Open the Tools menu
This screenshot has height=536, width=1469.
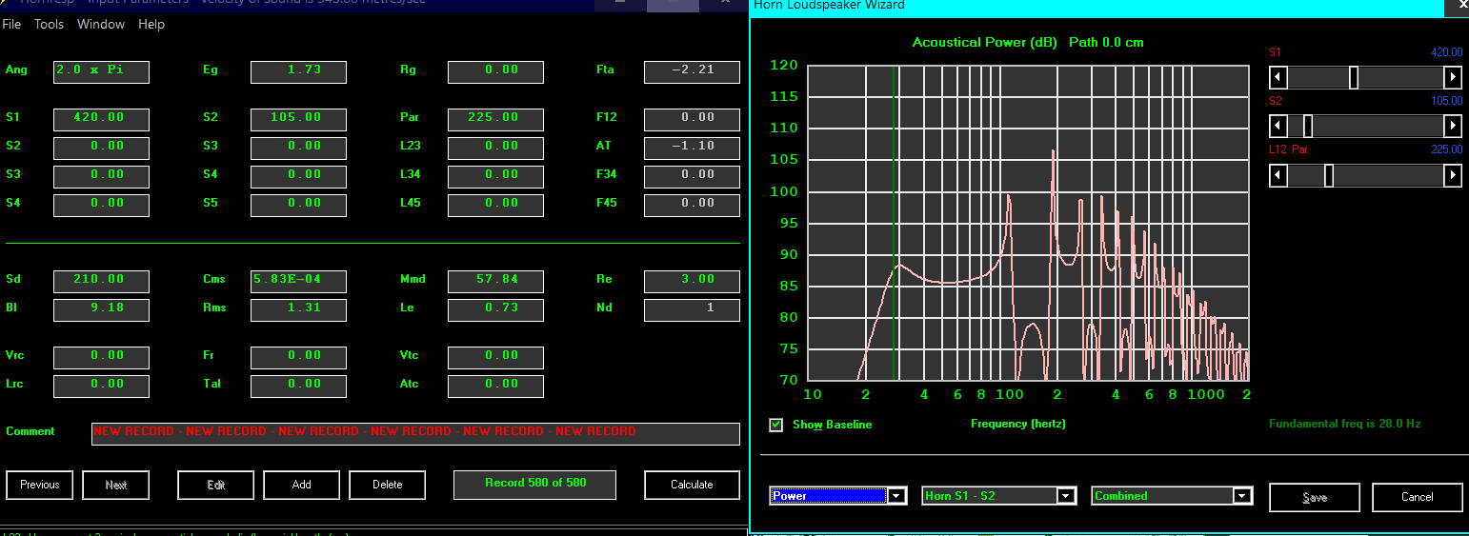coord(49,24)
